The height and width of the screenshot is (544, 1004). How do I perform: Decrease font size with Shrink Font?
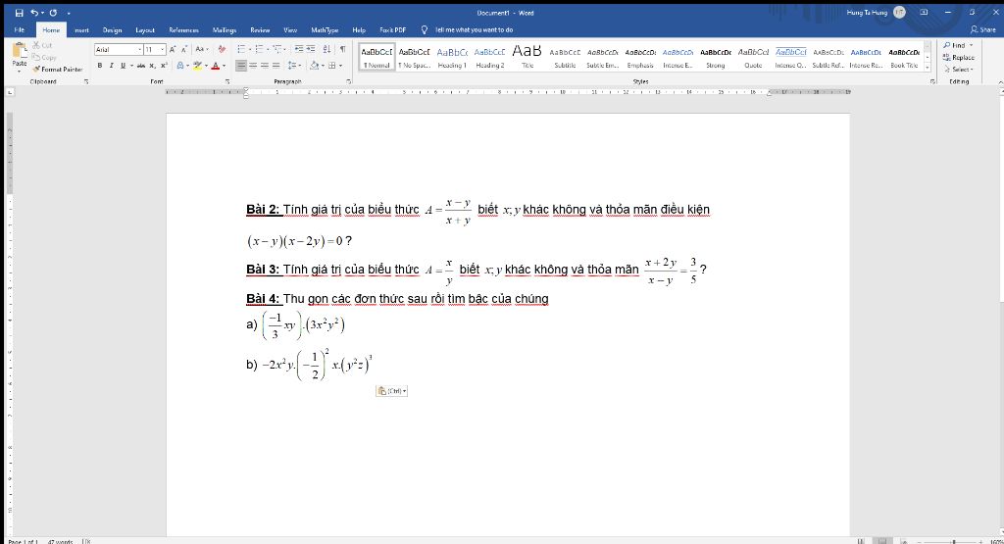tap(183, 49)
